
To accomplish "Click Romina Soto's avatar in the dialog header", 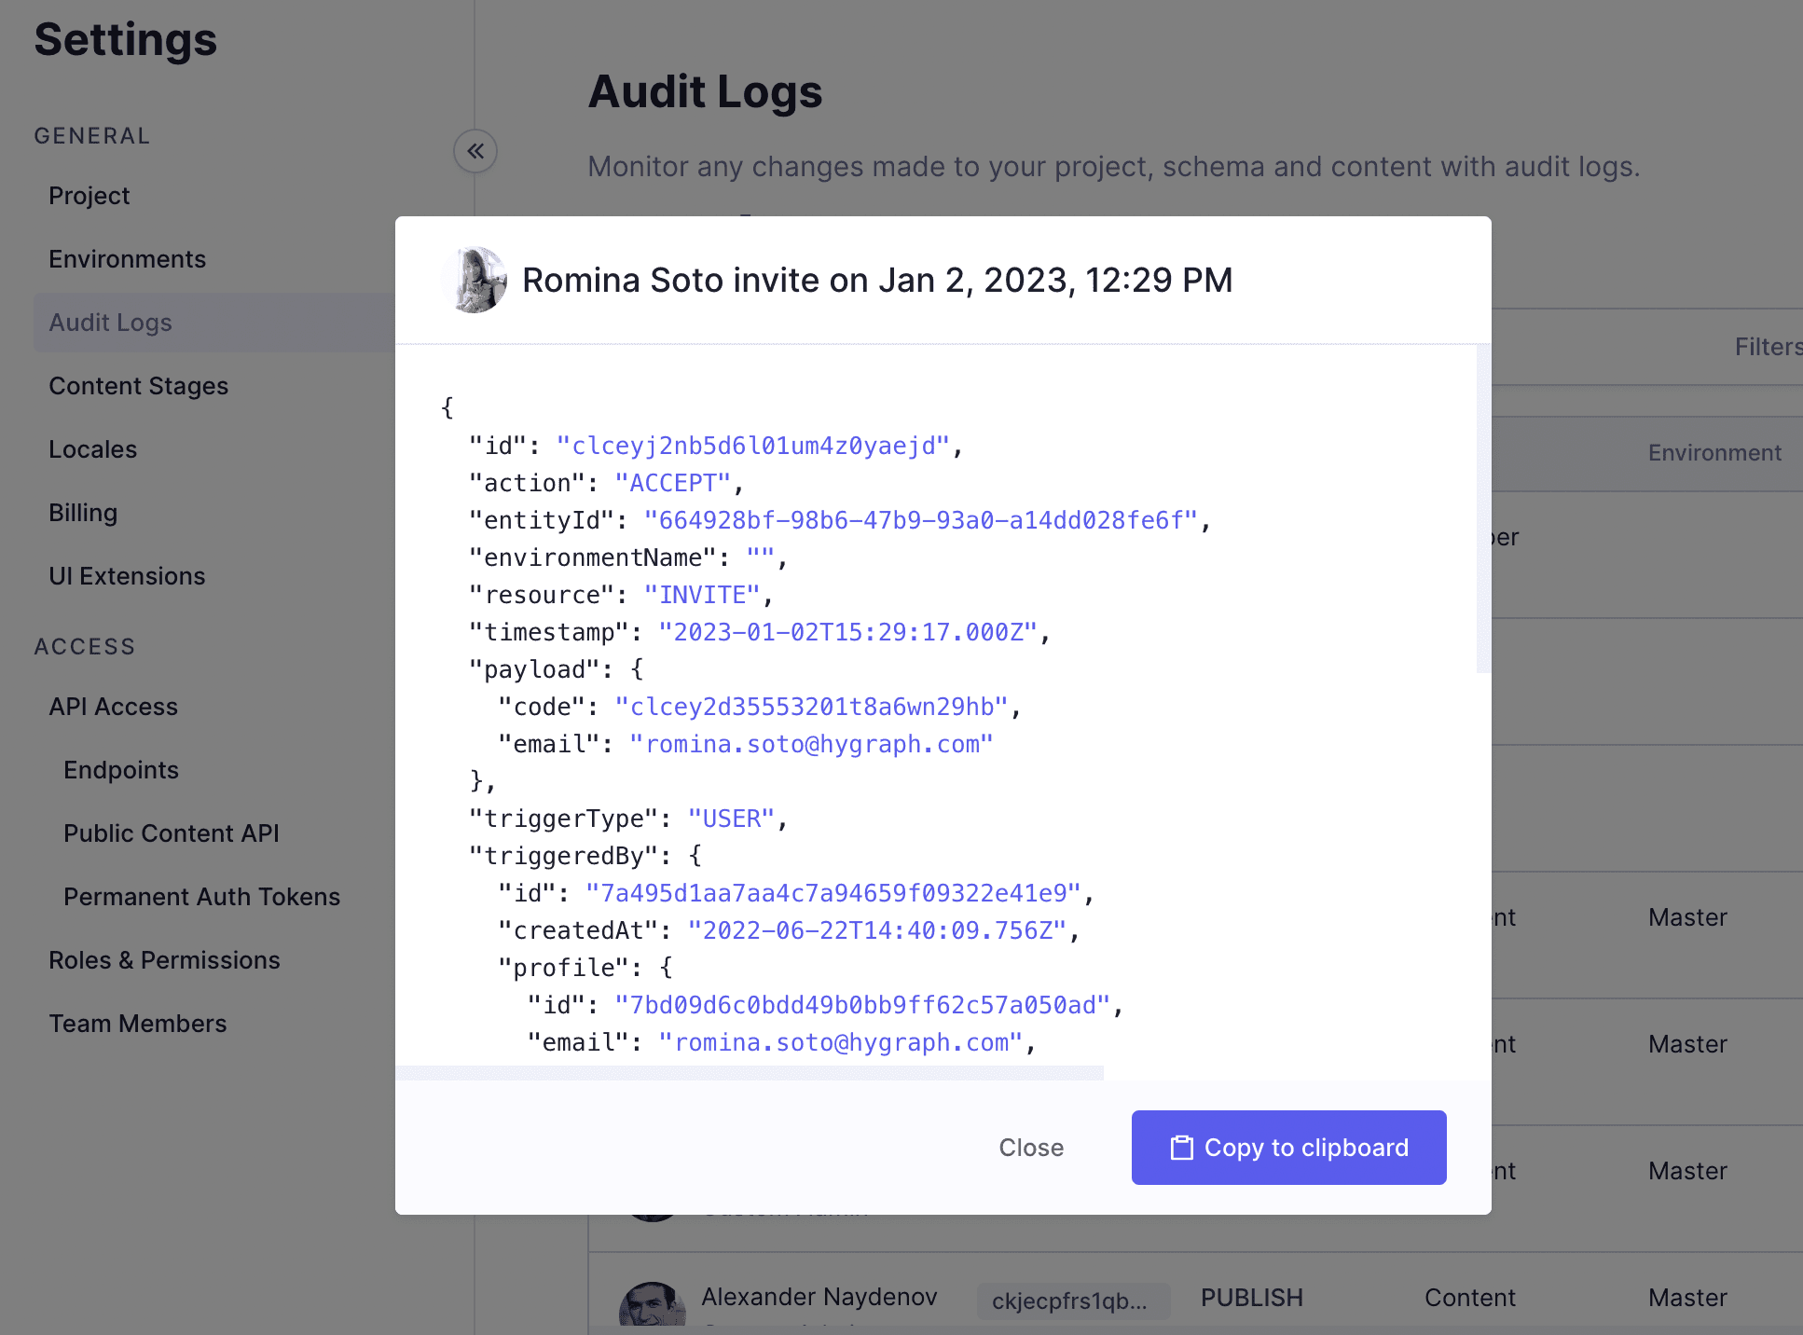I will point(474,280).
